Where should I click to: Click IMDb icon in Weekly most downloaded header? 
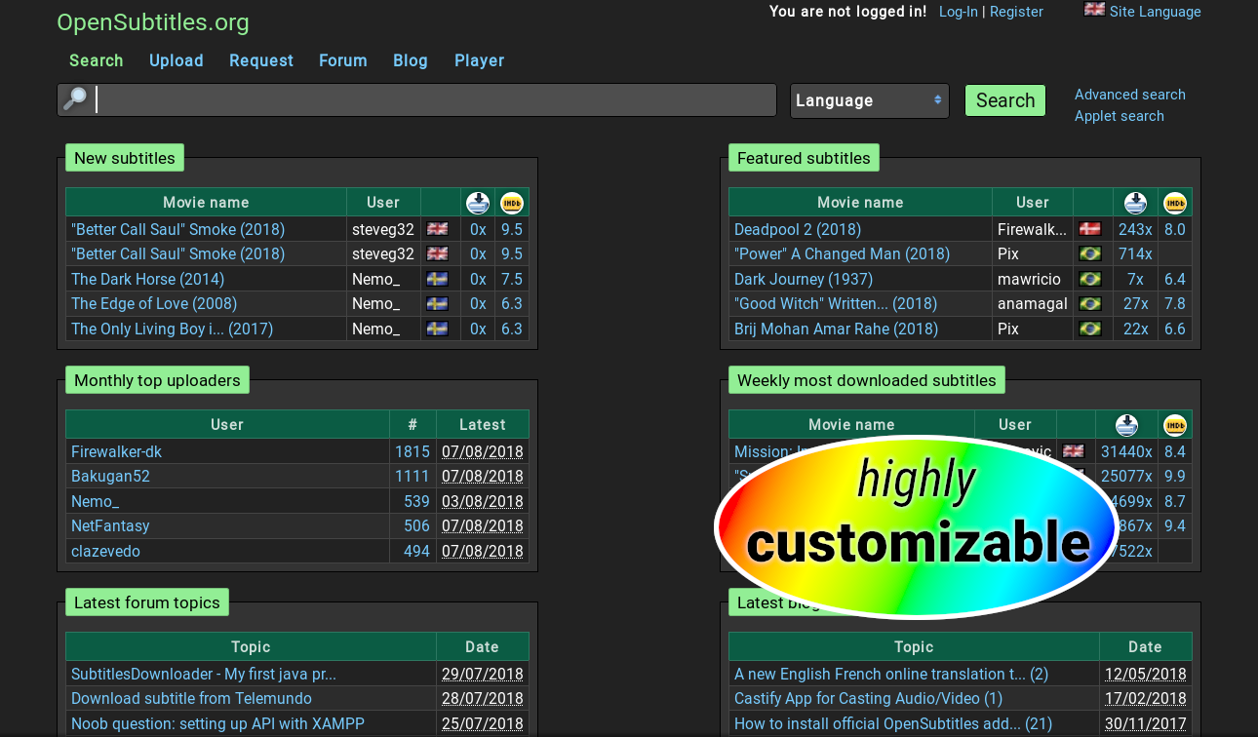click(x=1175, y=425)
